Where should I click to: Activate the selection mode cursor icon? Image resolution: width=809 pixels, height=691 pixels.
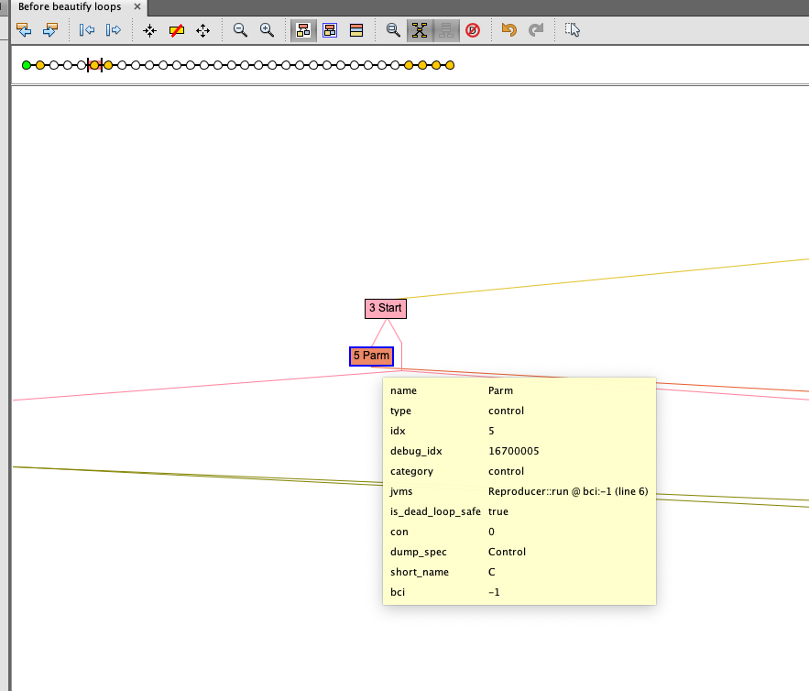coord(573,30)
